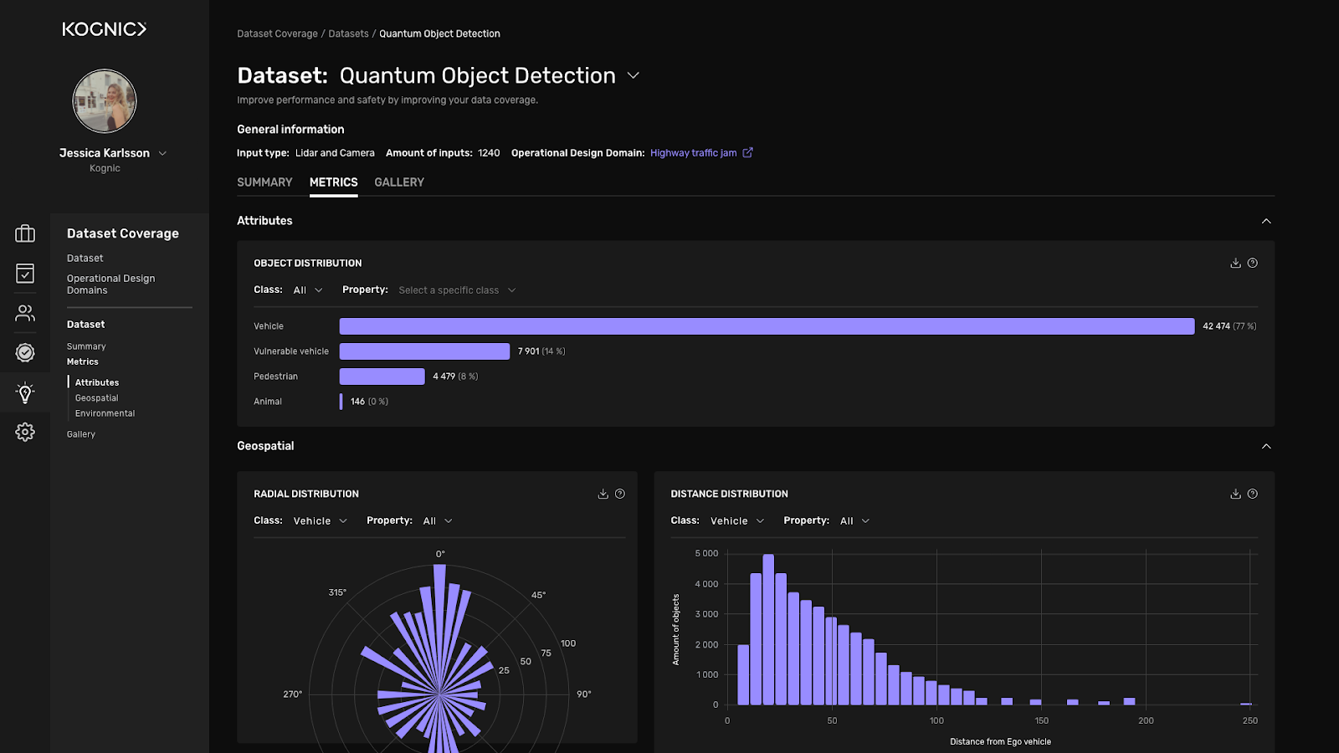Image resolution: width=1339 pixels, height=753 pixels.
Task: Download the Object Distribution chart
Action: (x=1235, y=263)
